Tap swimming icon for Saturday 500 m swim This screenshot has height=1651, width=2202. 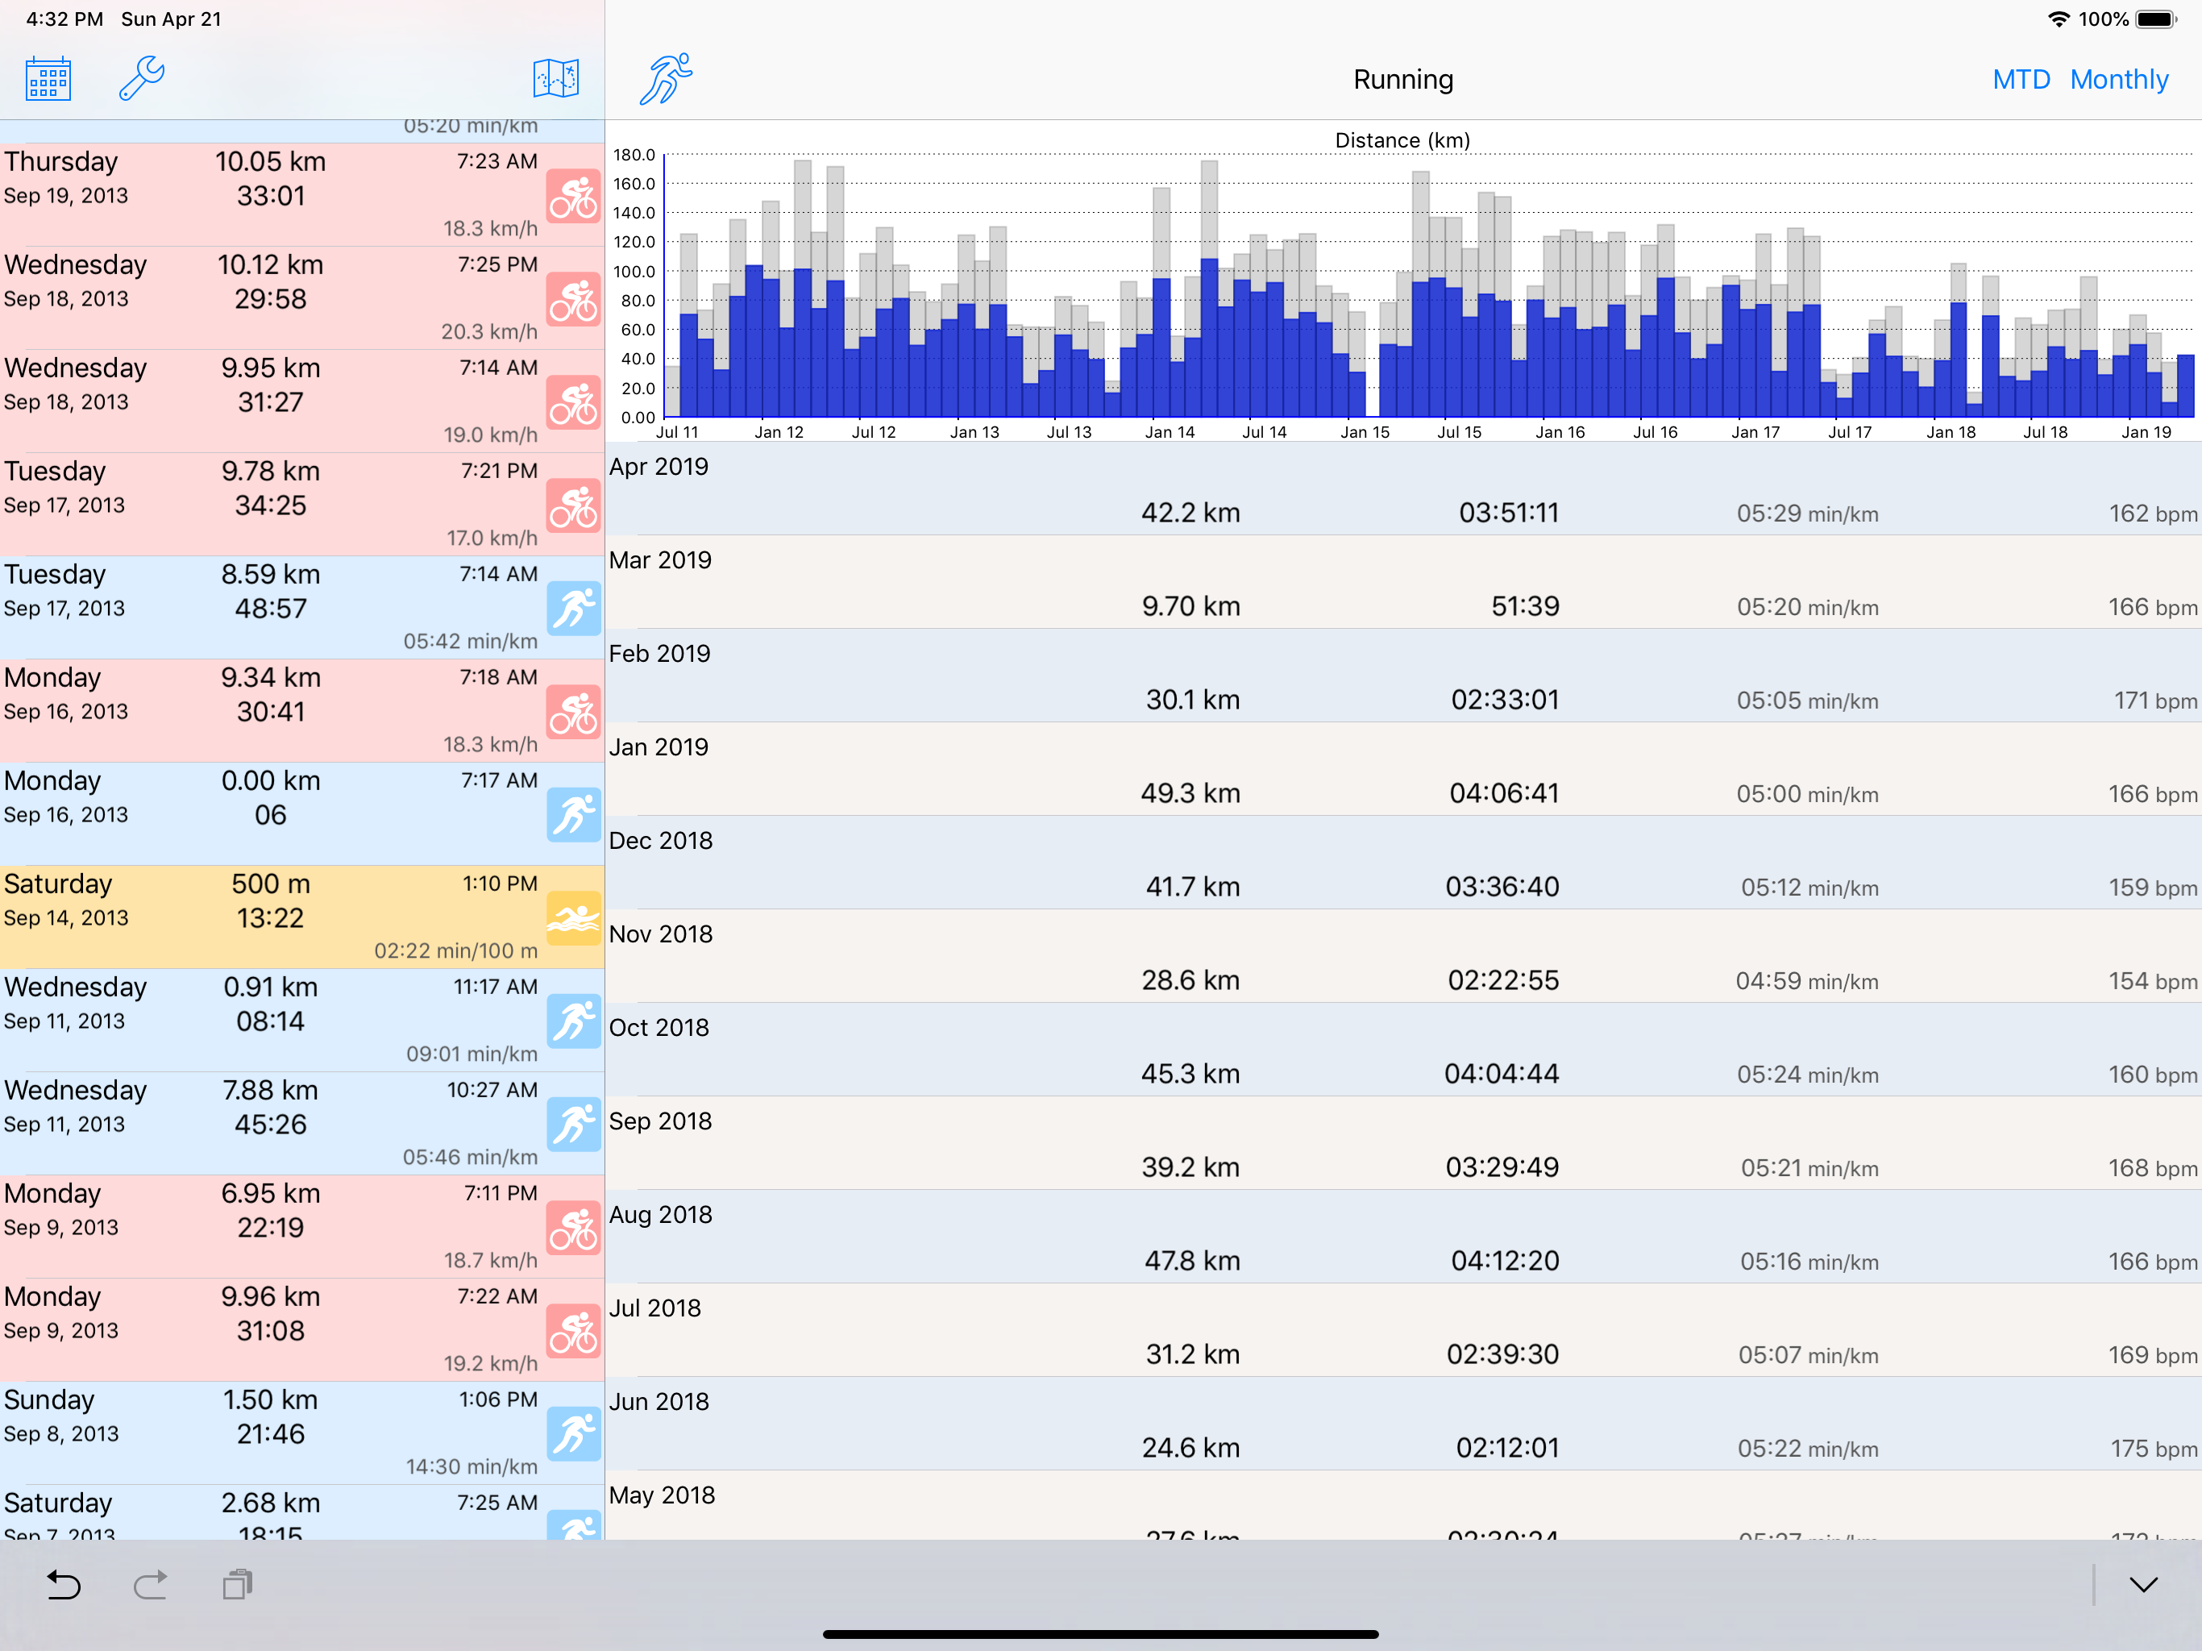[573, 918]
